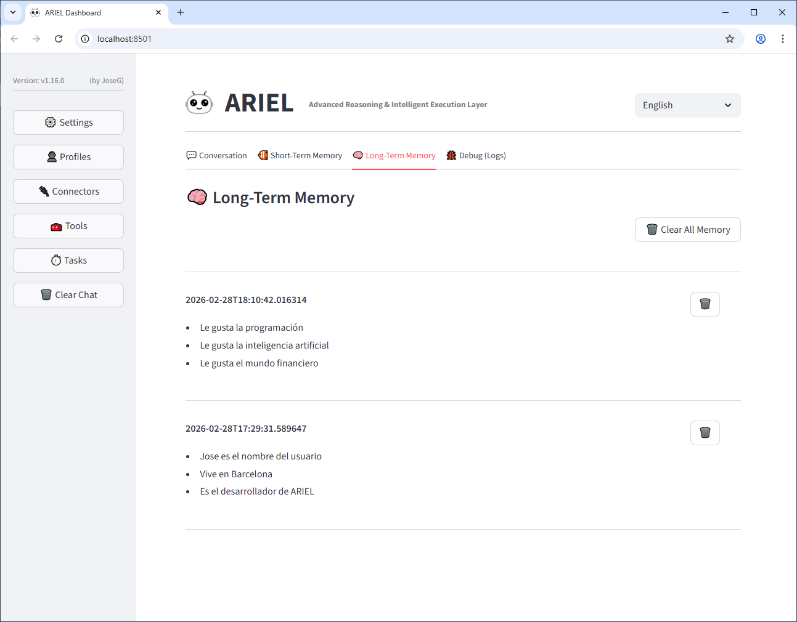This screenshot has height=622, width=797.
Task: View site information icon
Action: [86, 39]
